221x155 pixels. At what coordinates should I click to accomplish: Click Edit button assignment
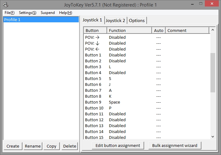click(x=118, y=145)
